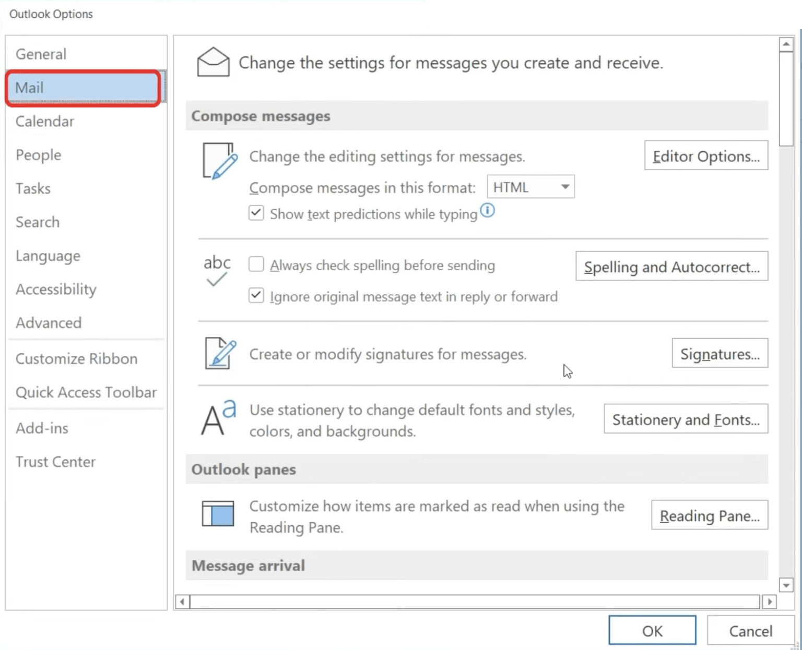Open the Trust Center section

(56, 461)
